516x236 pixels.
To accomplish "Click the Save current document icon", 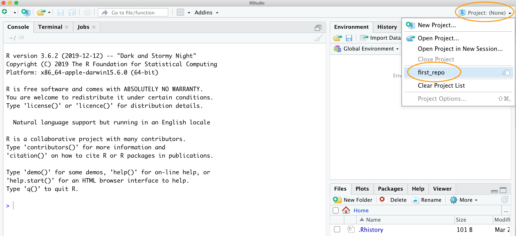I will point(60,12).
